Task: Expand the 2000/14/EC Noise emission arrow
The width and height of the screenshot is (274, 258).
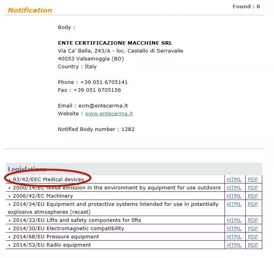Action: click(x=10, y=188)
